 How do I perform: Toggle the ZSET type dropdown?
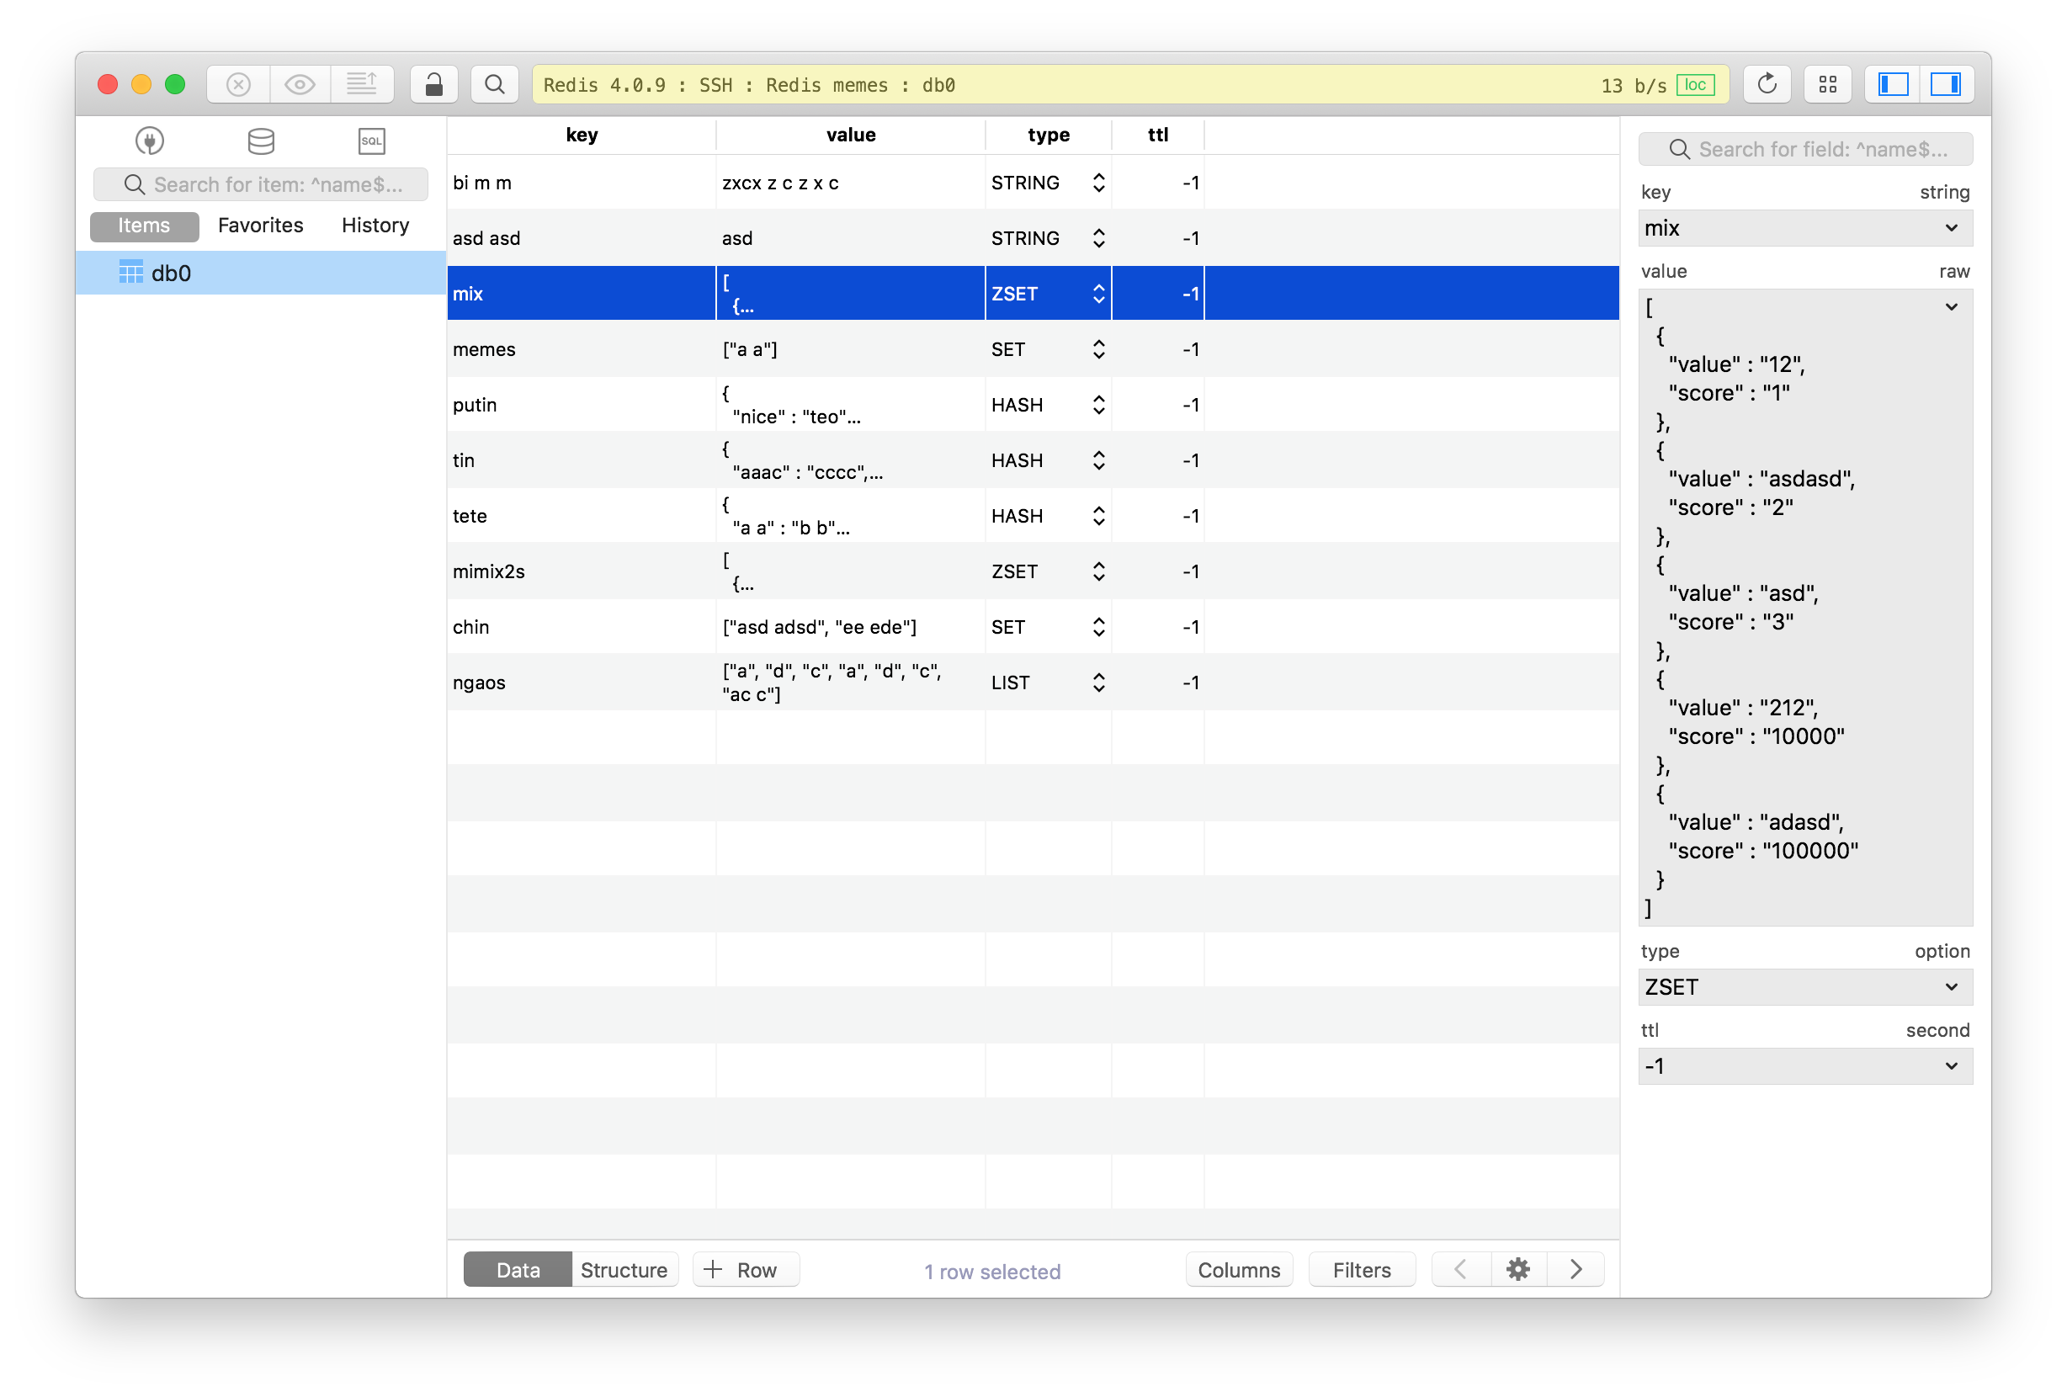1953,985
